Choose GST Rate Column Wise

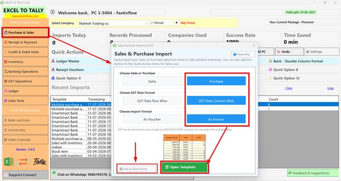coord(216,101)
